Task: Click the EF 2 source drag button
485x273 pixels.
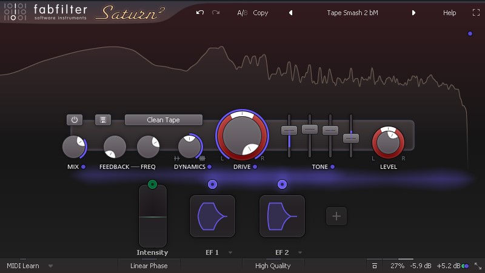Action: 282,185
